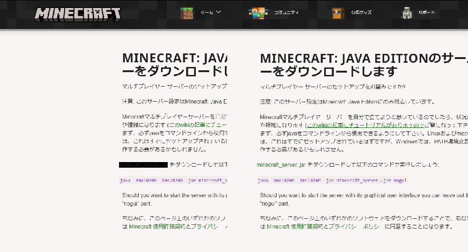This screenshot has height=252, width=468.
Task: Click the left panel "nogui" part text
Action: coord(137,204)
